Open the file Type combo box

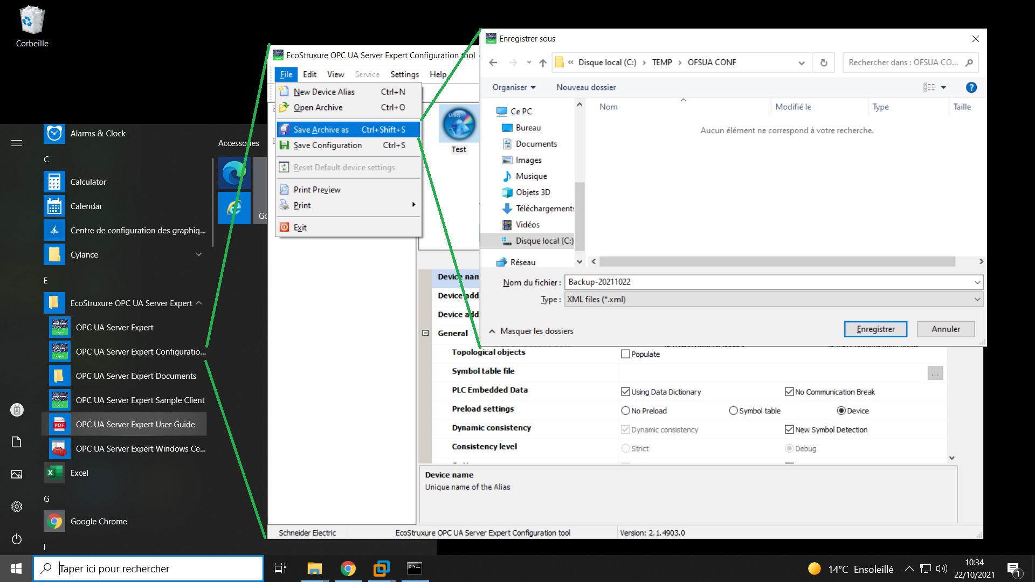[774, 299]
